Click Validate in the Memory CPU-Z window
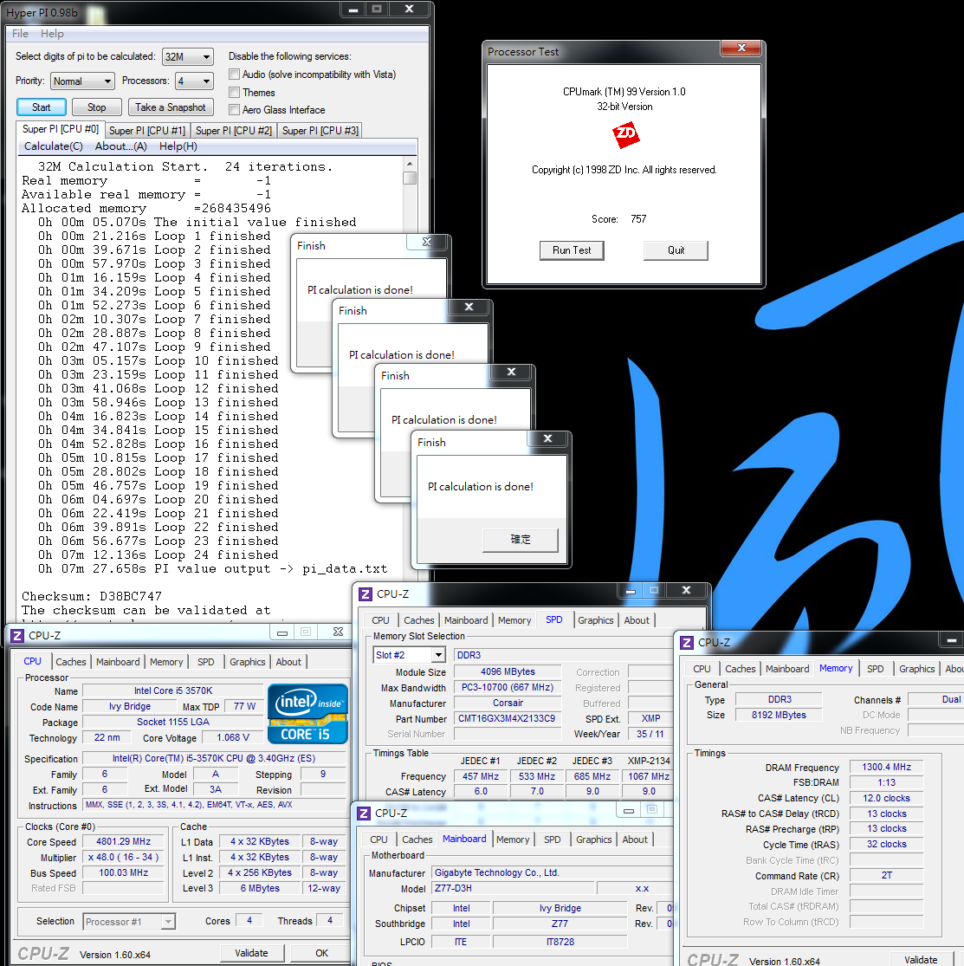 click(x=921, y=960)
